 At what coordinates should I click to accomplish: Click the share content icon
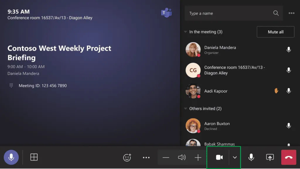click(x=270, y=157)
